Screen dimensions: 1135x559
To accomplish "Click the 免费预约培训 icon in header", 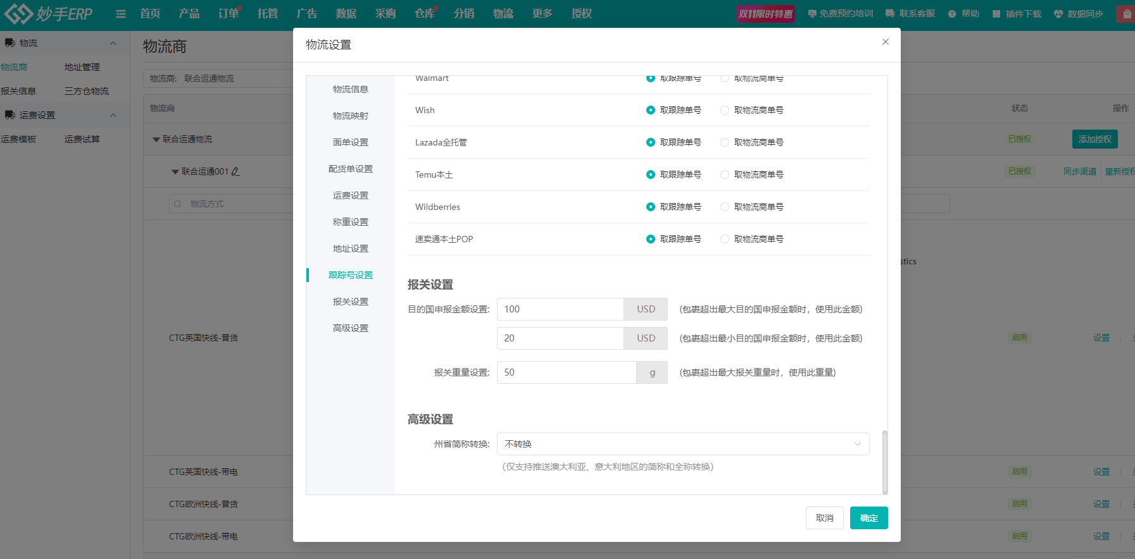I will tap(812, 13).
